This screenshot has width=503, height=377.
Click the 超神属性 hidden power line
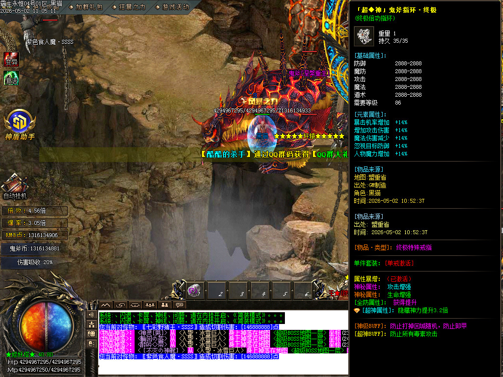401,310
